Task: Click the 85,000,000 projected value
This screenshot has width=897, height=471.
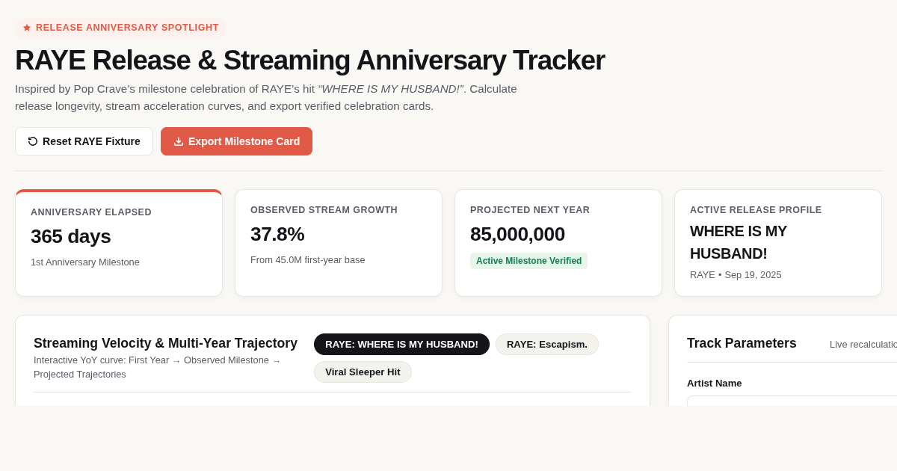Action: tap(517, 234)
